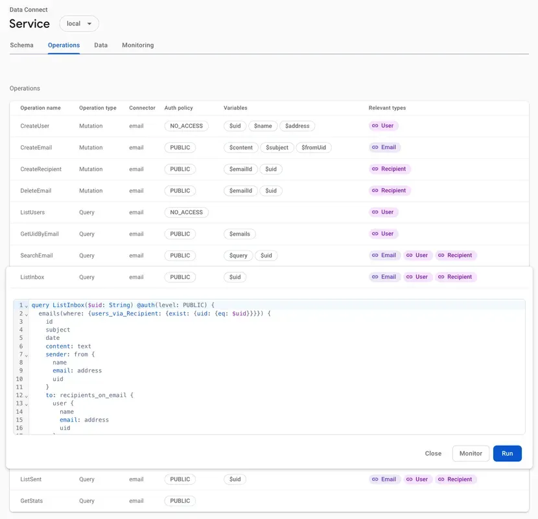Select the DeleteEmail operation row
538x519 pixels.
click(x=269, y=191)
